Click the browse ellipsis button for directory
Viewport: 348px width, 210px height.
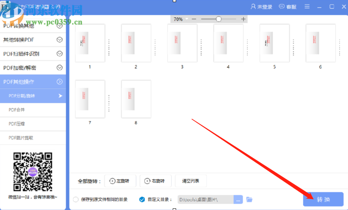point(238,199)
